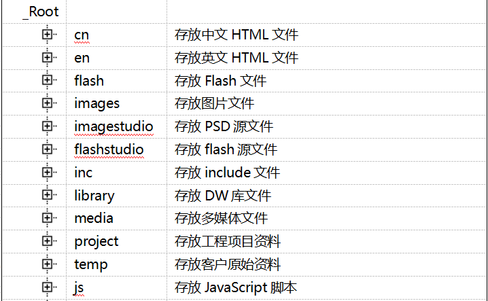The height and width of the screenshot is (301, 488).
Task: Expand the flashstudio folder node
Action: click(x=47, y=149)
